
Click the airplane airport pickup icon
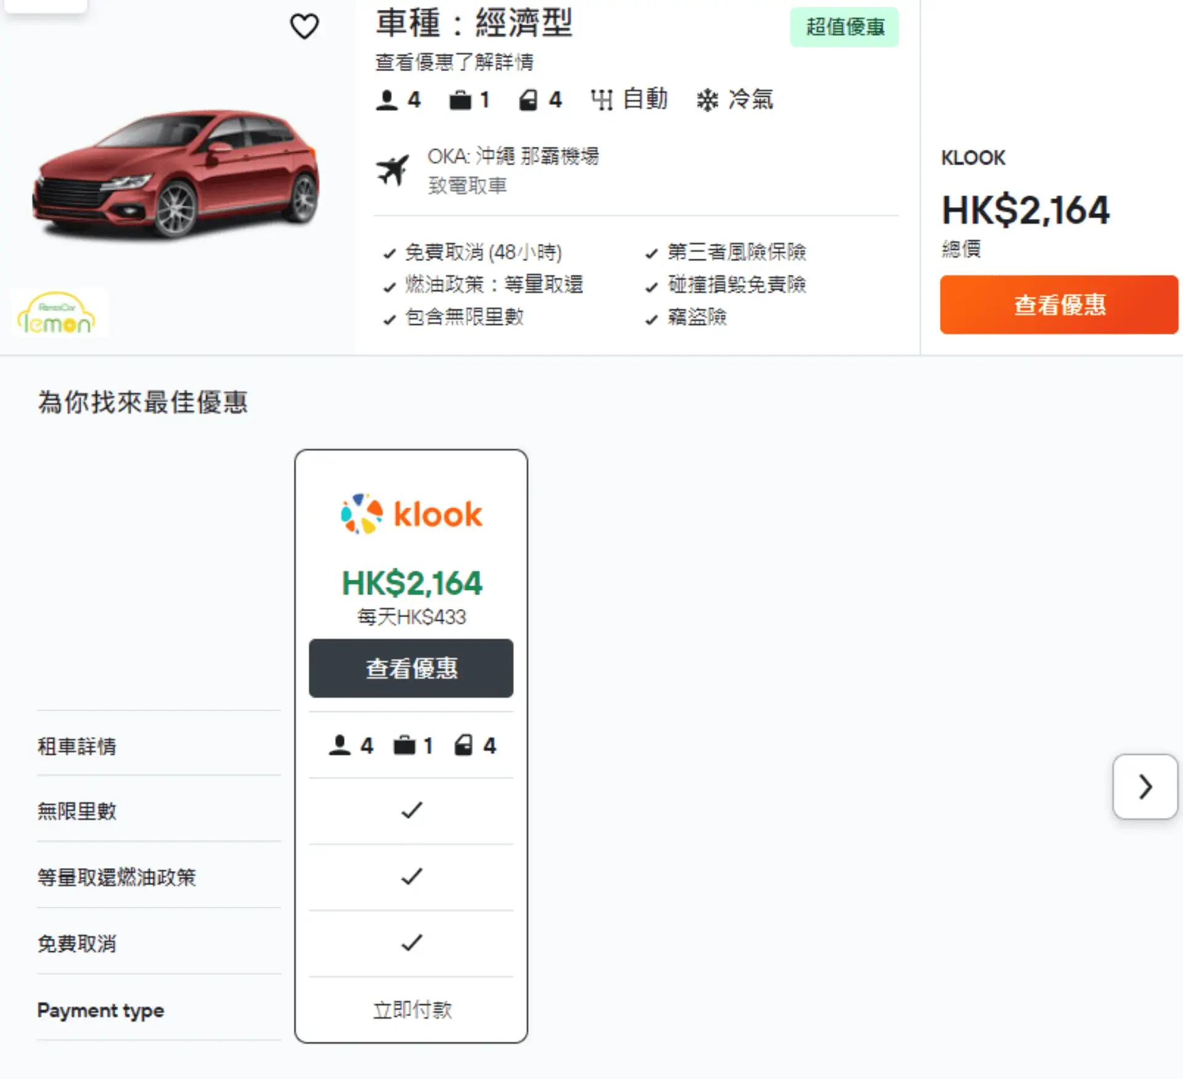392,170
